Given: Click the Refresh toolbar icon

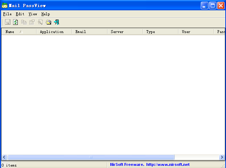Looking at the screenshot, I should [16, 22].
